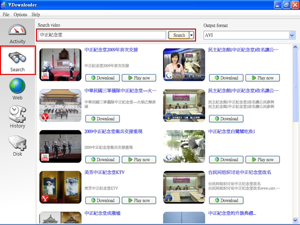The image size is (300, 225).
Task: Click the results scrollbar down arrow
Action: point(295,220)
